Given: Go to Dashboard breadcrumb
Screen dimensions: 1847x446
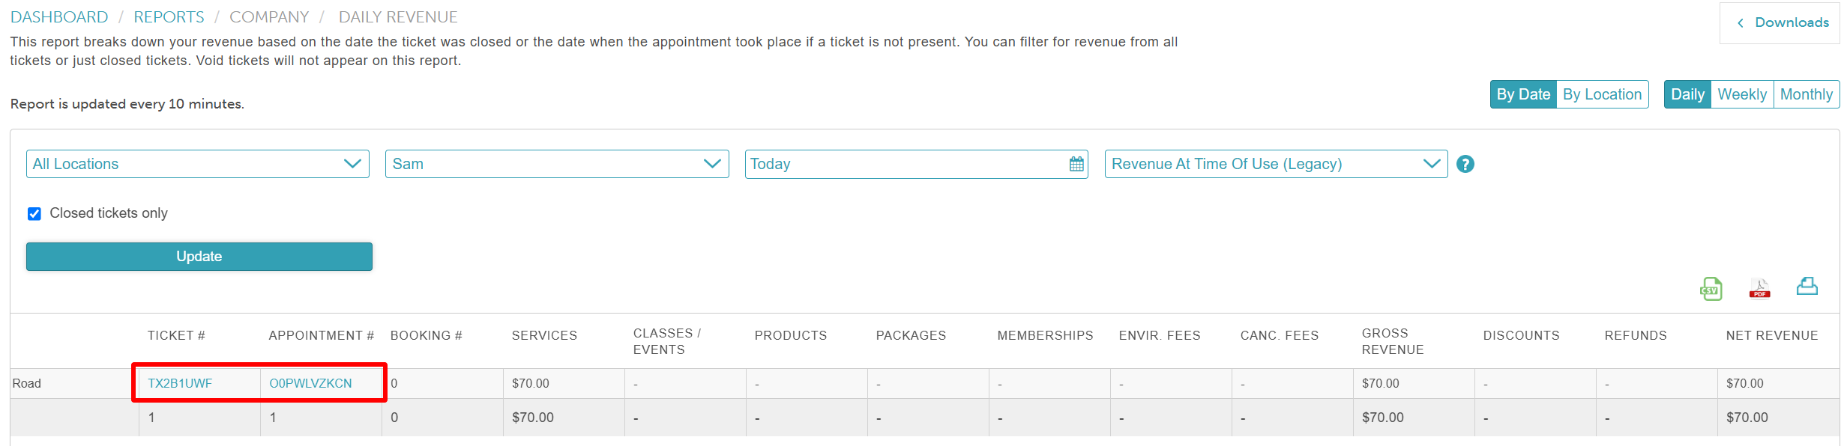Looking at the screenshot, I should [x=59, y=16].
